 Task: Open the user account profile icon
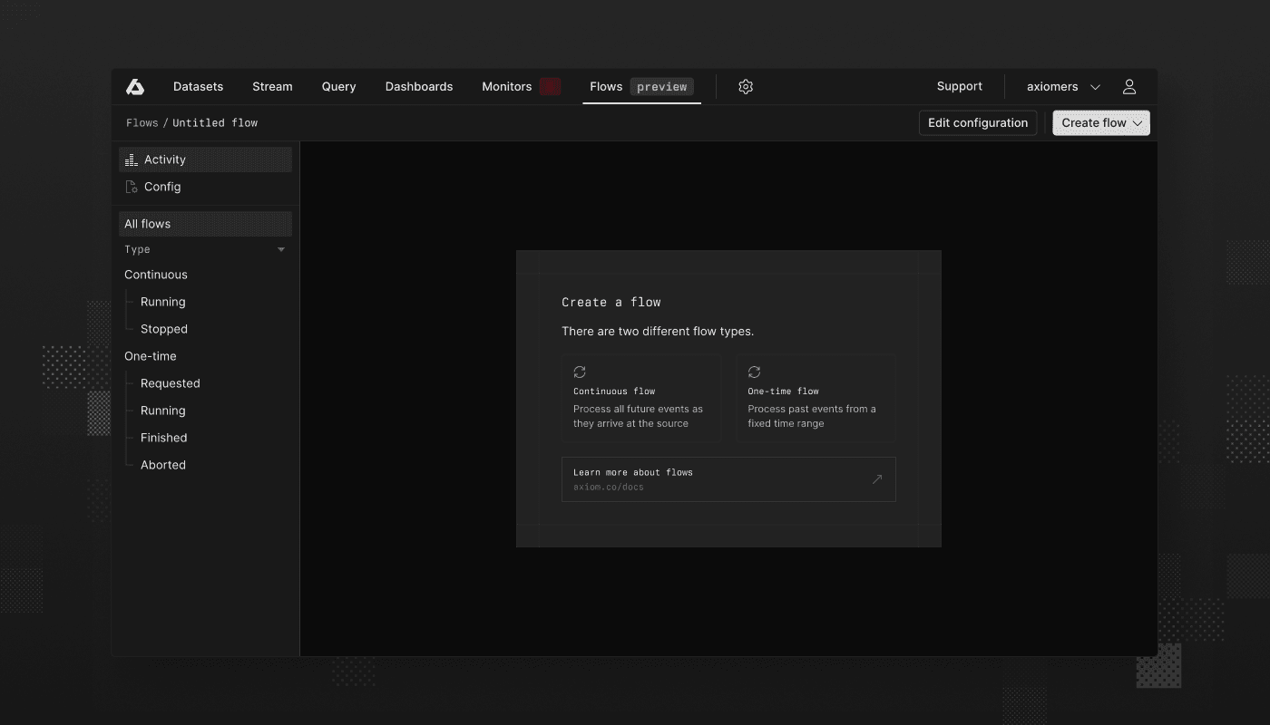tap(1128, 86)
